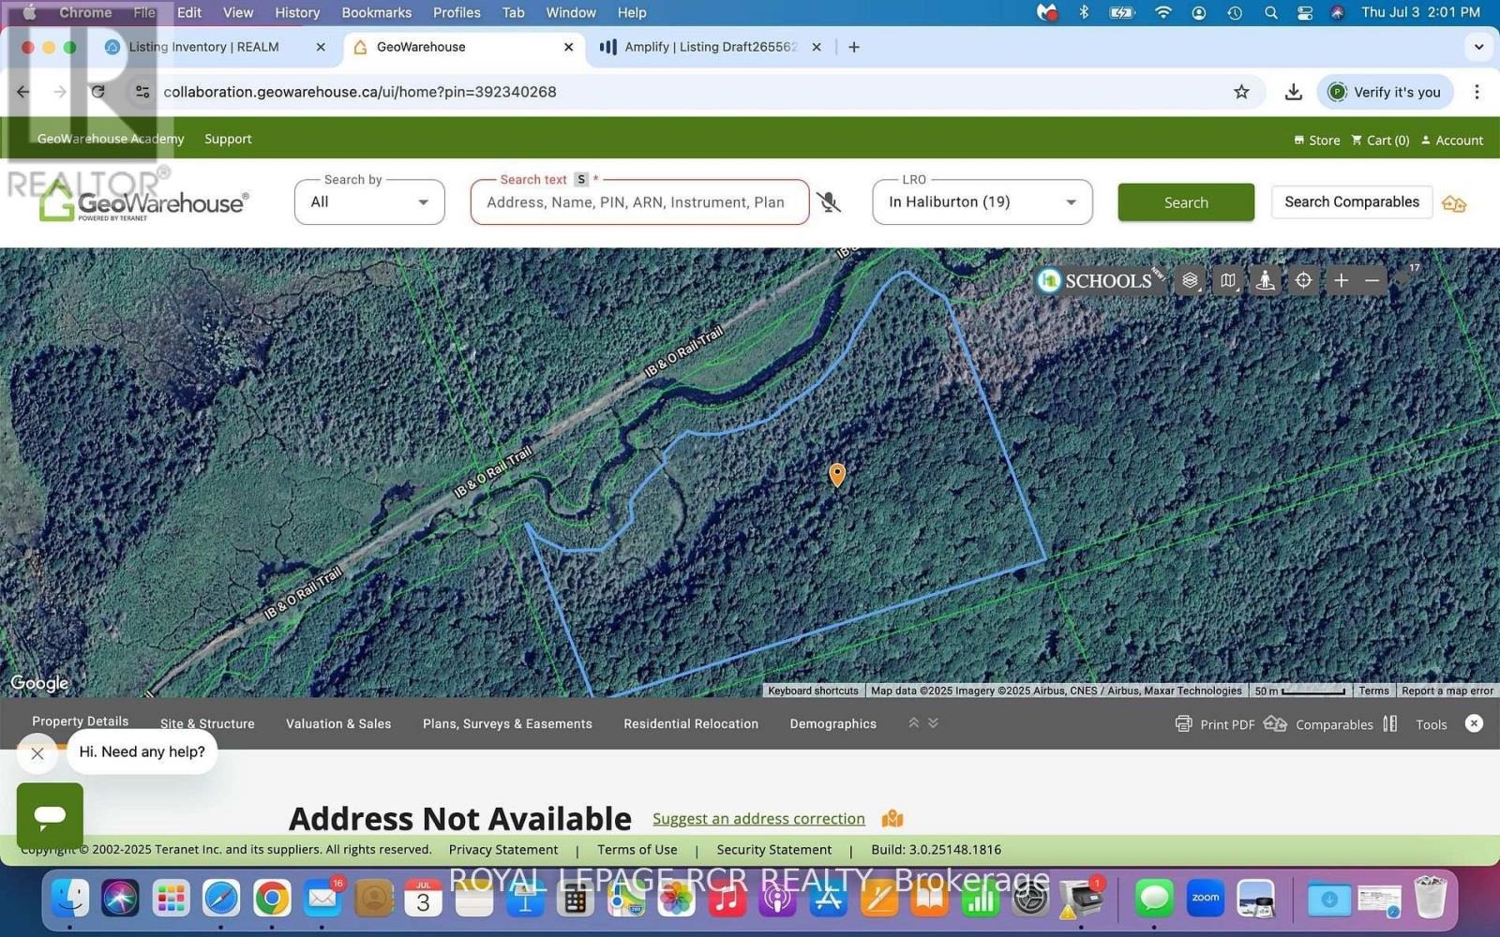Screen dimensions: 1500x937
Task: Click the center-on-property crosshair icon
Action: [1302, 279]
